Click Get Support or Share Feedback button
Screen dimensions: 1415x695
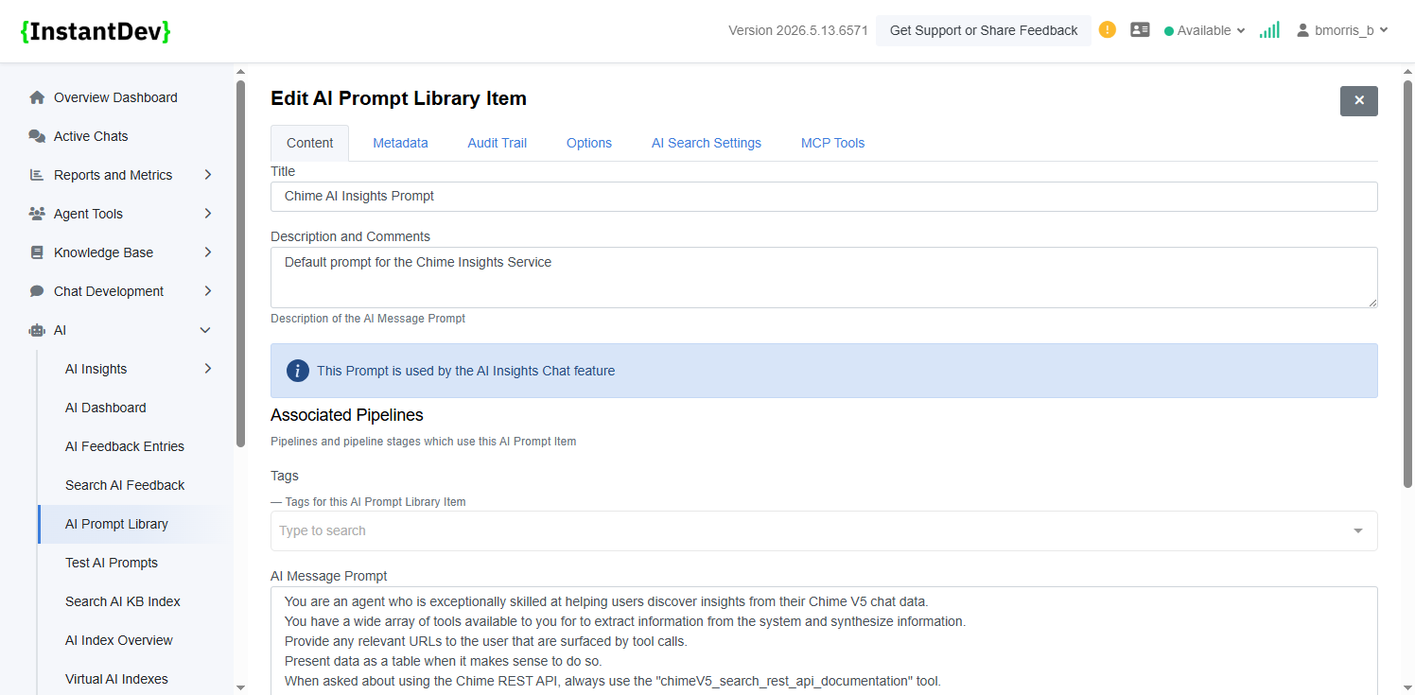984,30
